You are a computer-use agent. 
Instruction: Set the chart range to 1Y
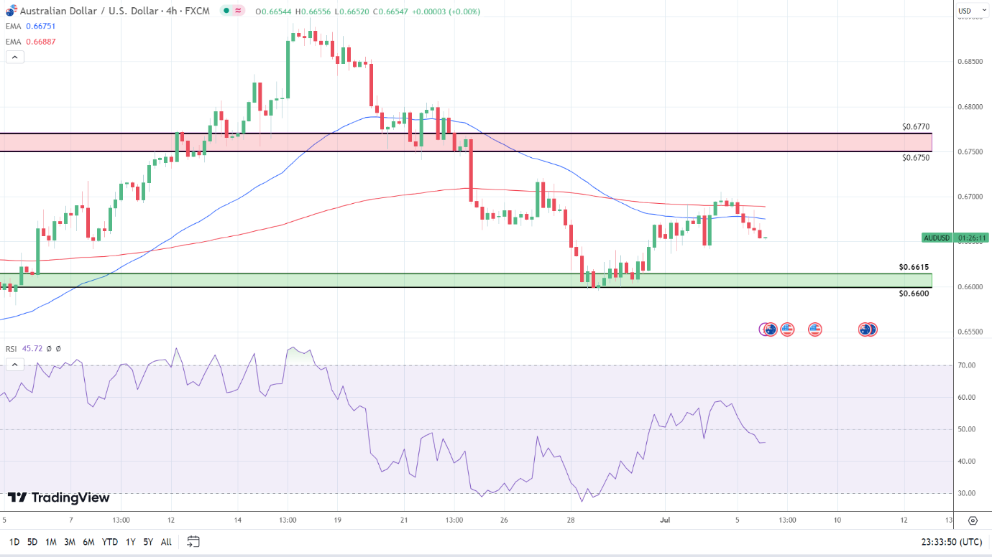pyautogui.click(x=130, y=542)
